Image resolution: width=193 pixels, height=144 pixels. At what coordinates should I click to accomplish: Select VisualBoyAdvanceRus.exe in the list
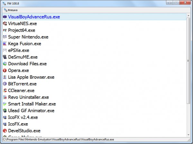point(94,17)
